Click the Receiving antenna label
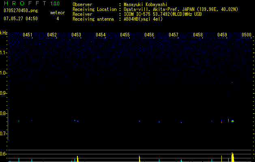Image resolution: width=255 pixels, height=162 pixels. (x=93, y=19)
